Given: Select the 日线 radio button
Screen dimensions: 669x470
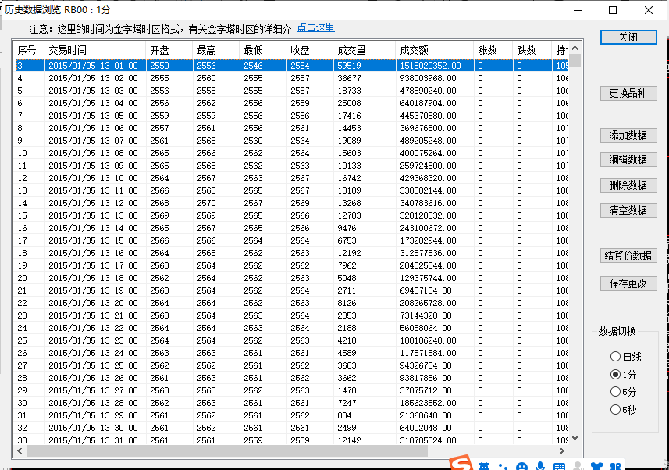Looking at the screenshot, I should click(616, 357).
